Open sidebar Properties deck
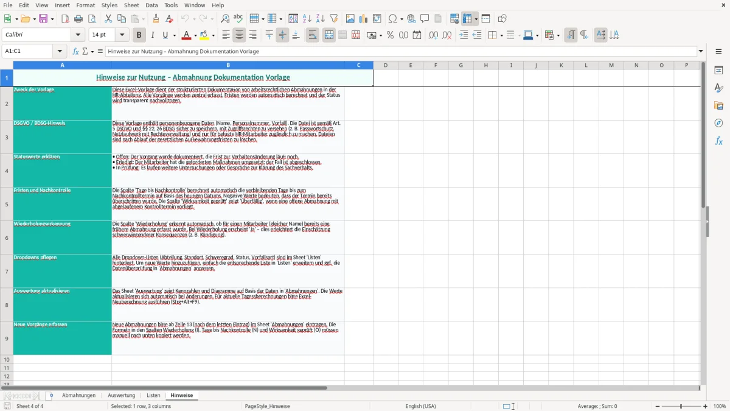Viewport: 730px width, 411px height. point(718,71)
